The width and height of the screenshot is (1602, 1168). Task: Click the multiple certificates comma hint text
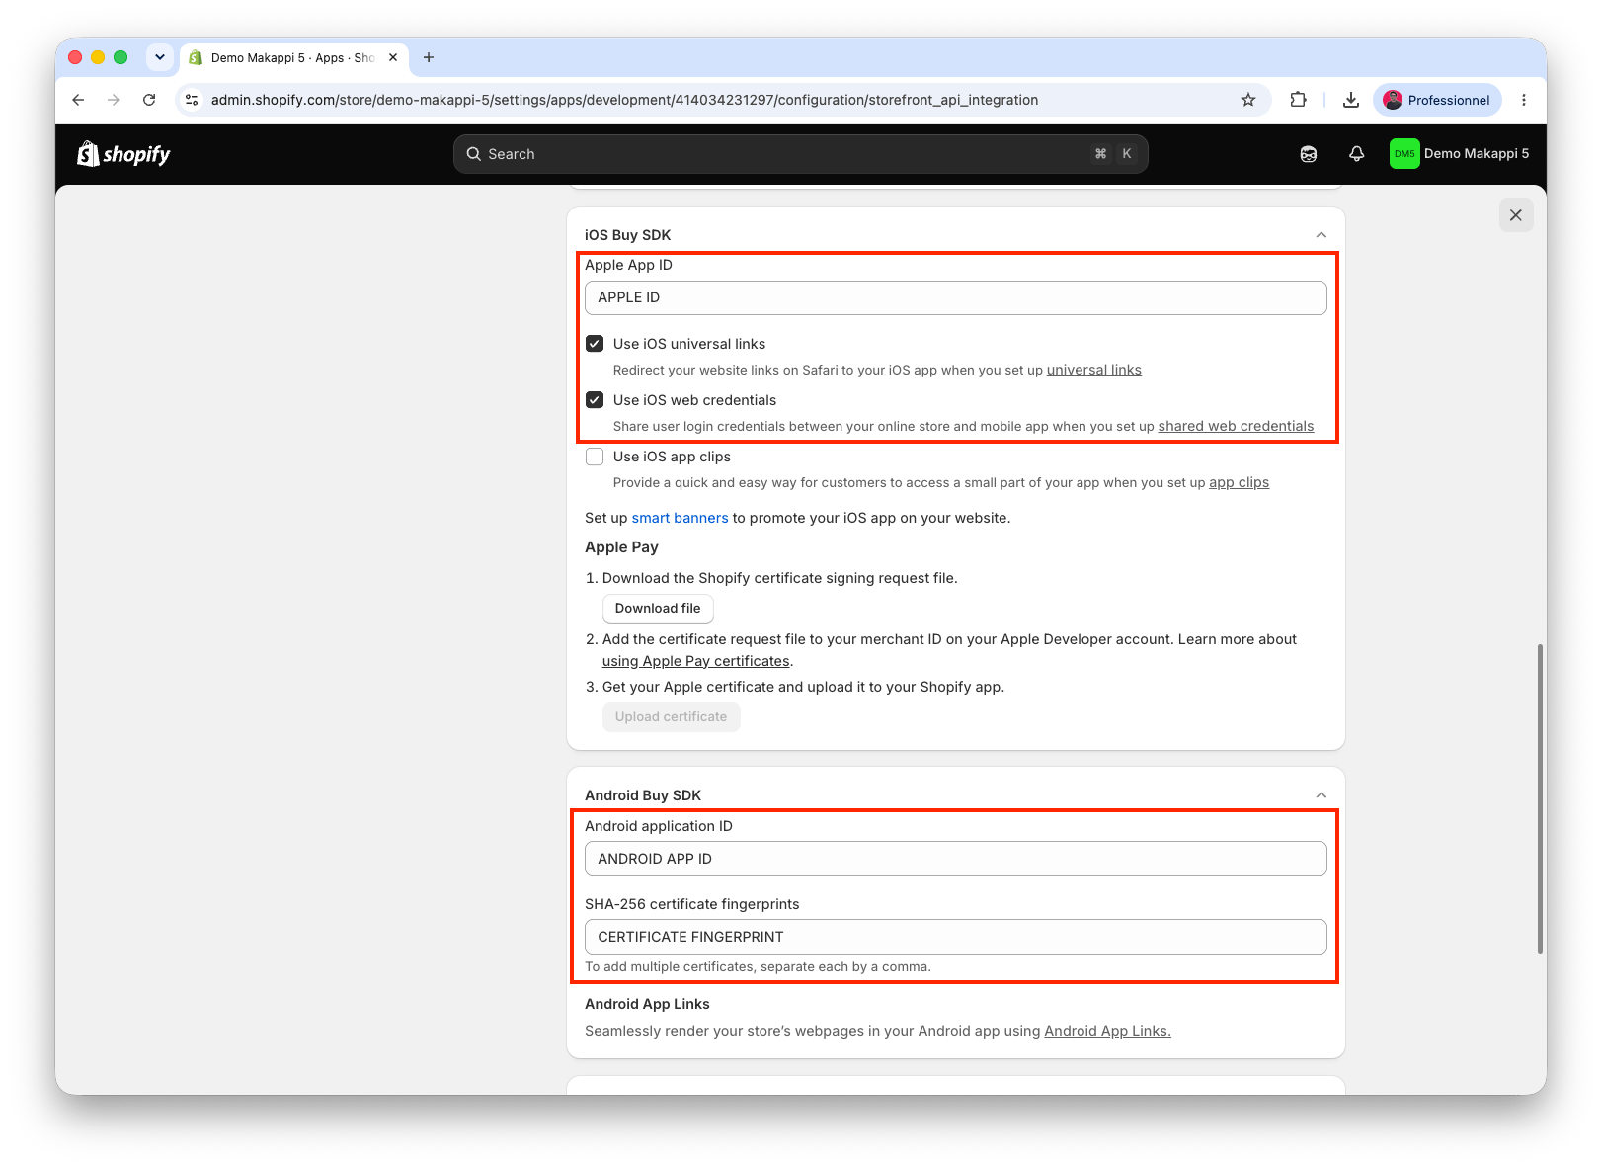click(758, 966)
